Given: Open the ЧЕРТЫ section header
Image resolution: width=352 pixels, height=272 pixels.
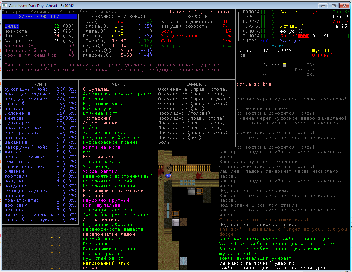Looking at the screenshot, I should tap(119, 84).
